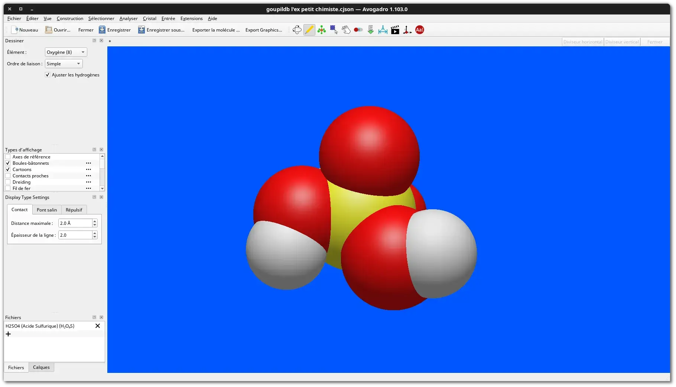676x387 pixels.
Task: Click the Enregistrer sous button
Action: [161, 30]
